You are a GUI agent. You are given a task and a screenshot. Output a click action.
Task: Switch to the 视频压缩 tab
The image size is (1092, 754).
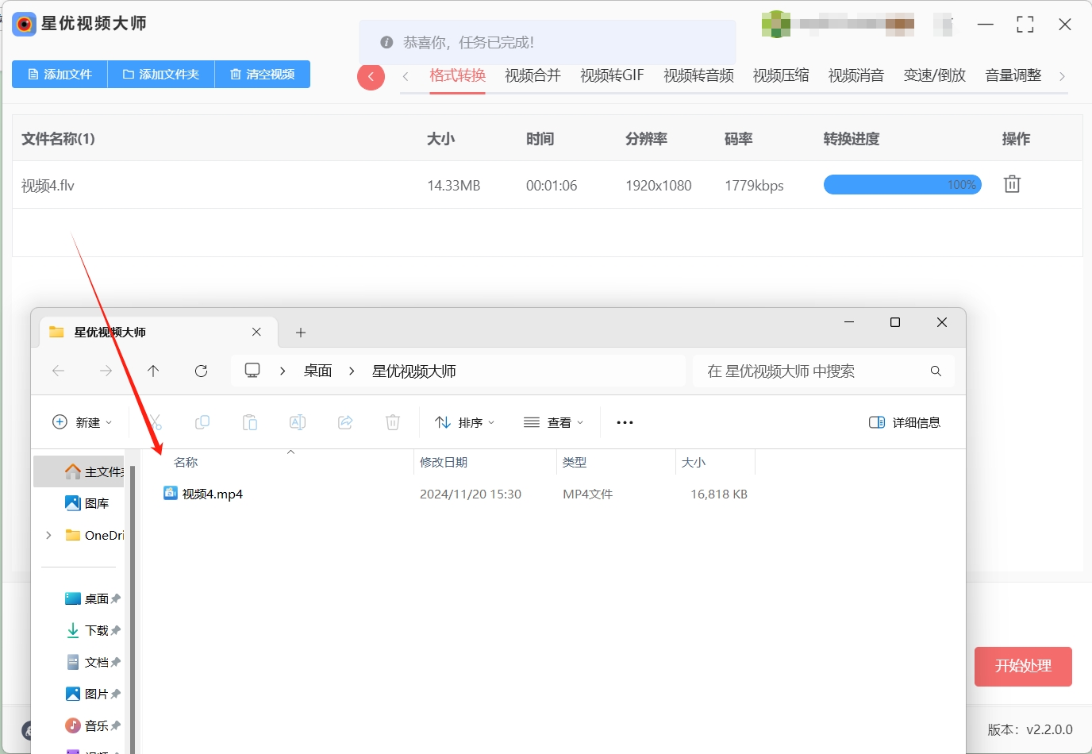pyautogui.click(x=781, y=75)
